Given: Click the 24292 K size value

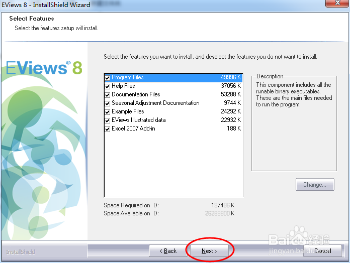Looking at the screenshot, I should (231, 111).
